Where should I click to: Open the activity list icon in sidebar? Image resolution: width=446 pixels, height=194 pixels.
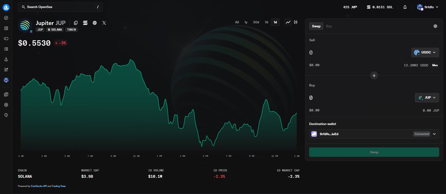[6, 49]
